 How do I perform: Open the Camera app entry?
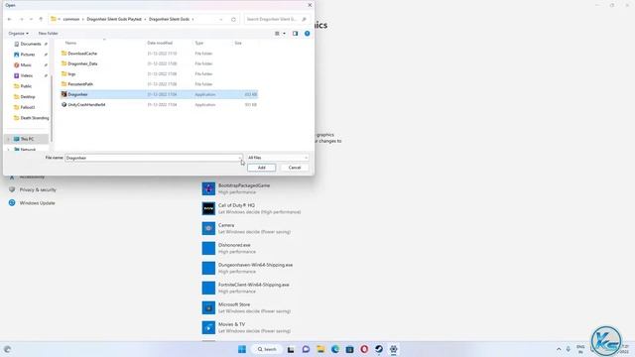point(246,228)
